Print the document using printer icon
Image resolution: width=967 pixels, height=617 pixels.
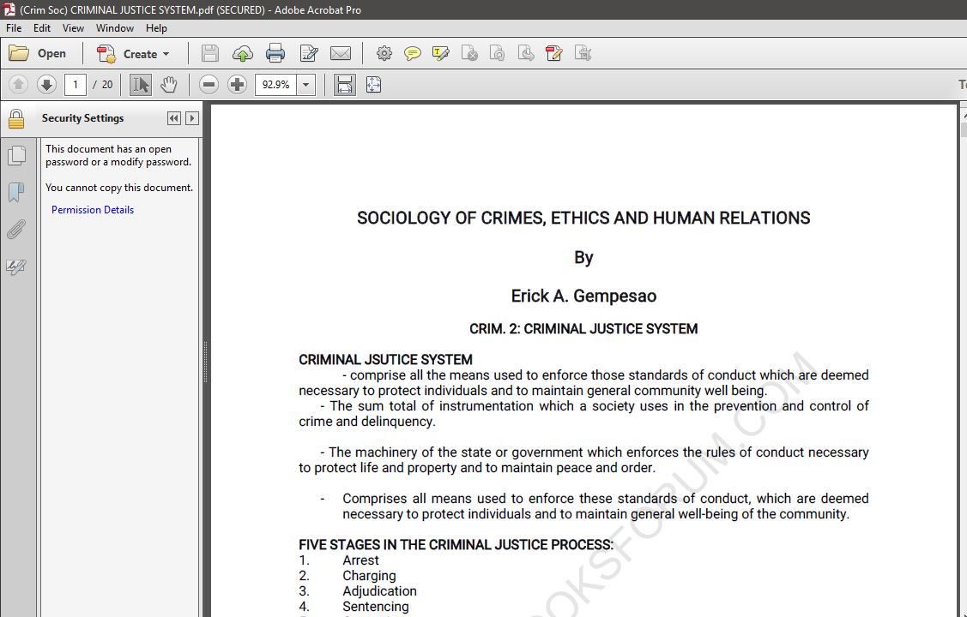click(275, 54)
